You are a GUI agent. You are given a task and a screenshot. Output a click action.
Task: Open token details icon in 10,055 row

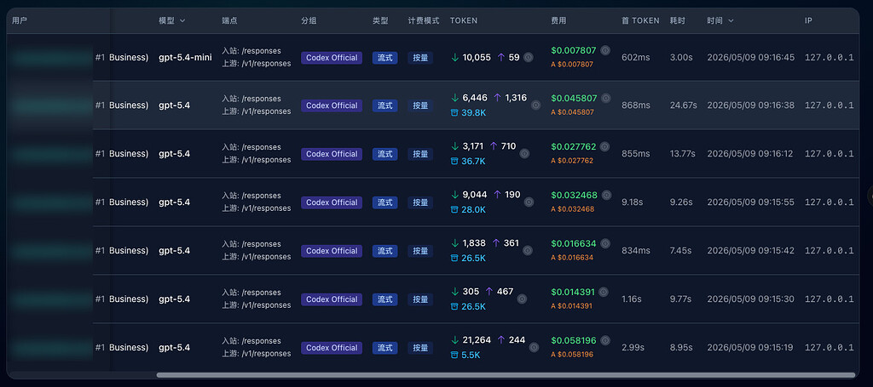click(x=529, y=57)
